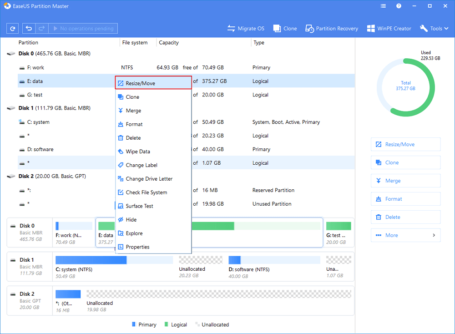Select the F: work partition row
The width and height of the screenshot is (455, 334).
(x=186, y=68)
